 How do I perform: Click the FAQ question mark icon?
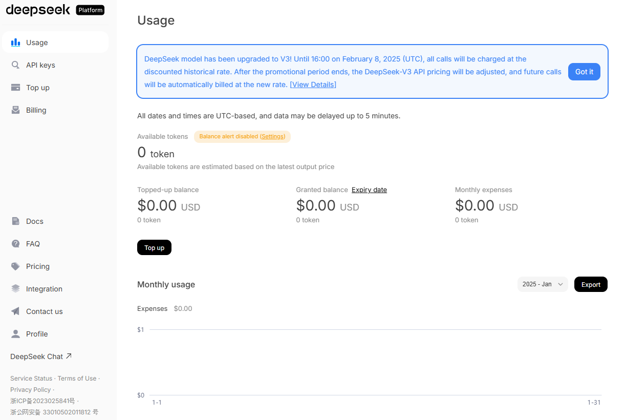coord(16,244)
